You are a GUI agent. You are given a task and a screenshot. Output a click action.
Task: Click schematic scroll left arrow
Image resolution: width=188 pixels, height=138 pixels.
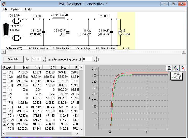[x=3, y=52]
